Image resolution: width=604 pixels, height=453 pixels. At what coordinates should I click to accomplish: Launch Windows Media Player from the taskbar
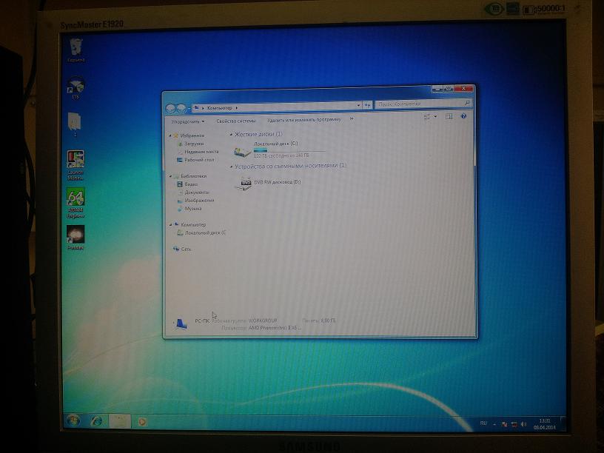click(142, 421)
